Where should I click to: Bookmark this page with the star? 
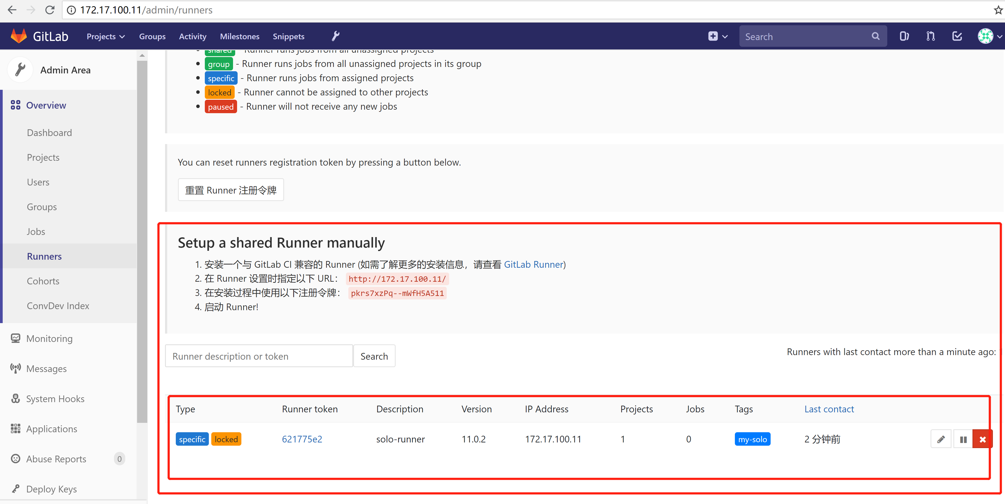tap(998, 10)
